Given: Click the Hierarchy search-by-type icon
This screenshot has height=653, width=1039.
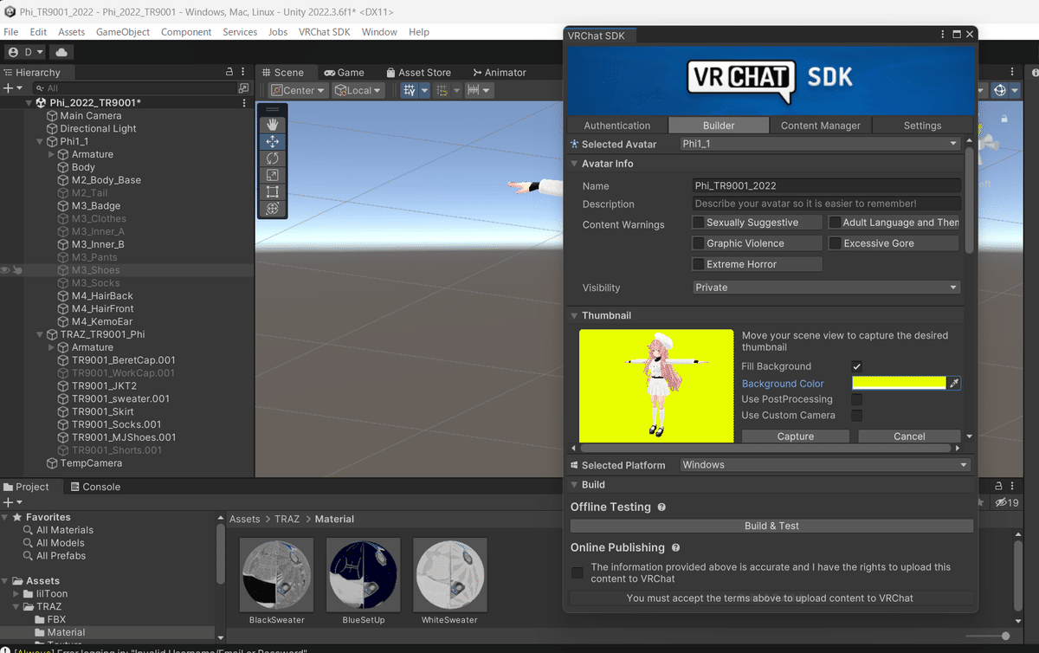Looking at the screenshot, I should pyautogui.click(x=243, y=88).
